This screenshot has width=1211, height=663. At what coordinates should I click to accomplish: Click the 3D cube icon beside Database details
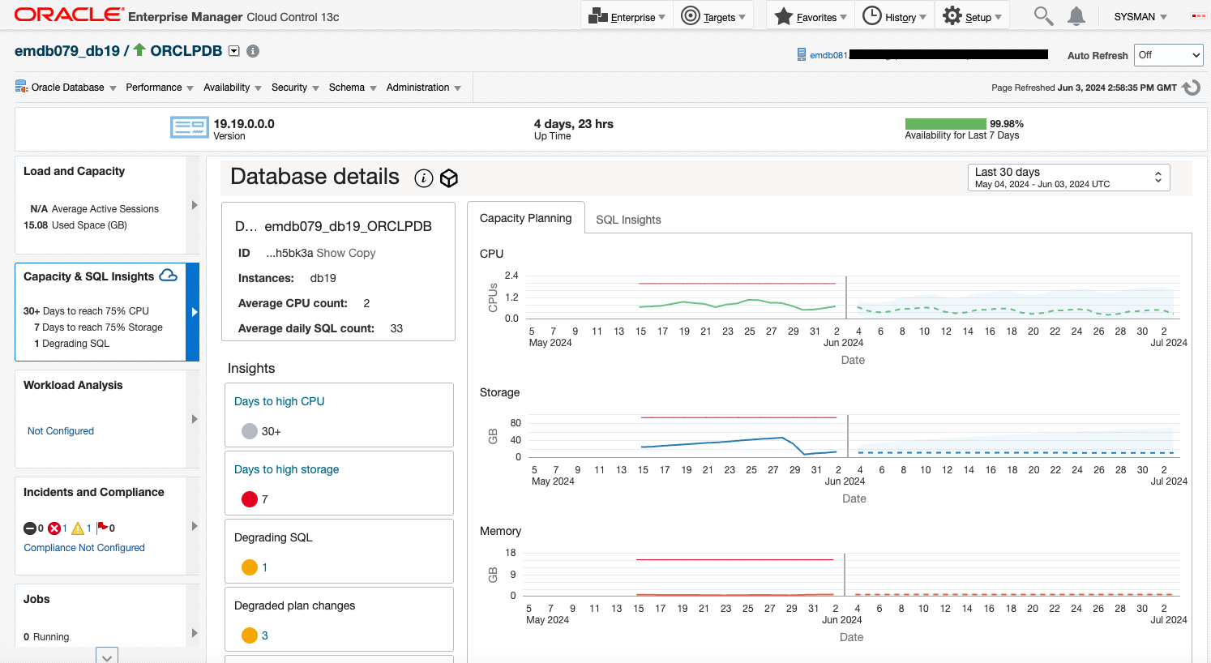pyautogui.click(x=449, y=178)
